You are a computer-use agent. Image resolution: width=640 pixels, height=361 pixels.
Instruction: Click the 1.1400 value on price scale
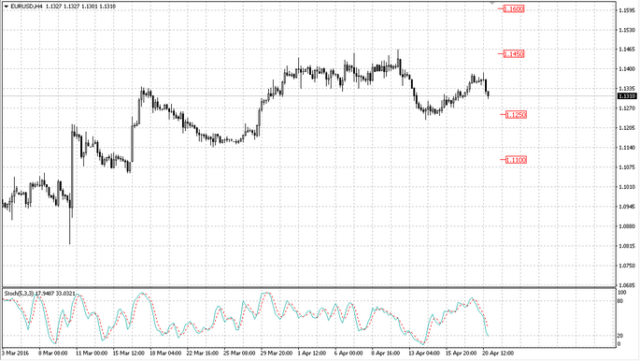pyautogui.click(x=627, y=69)
